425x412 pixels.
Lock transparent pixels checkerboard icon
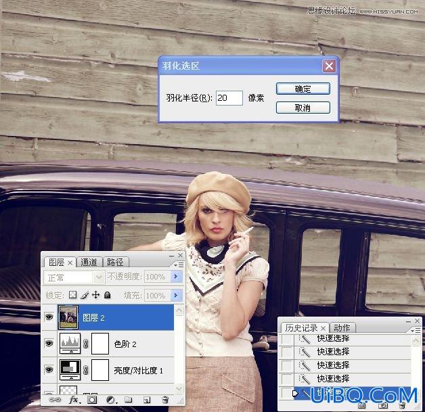[72, 295]
